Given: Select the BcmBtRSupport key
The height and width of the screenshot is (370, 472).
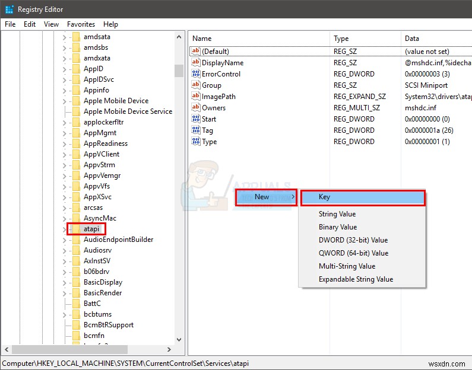Looking at the screenshot, I should click(109, 325).
